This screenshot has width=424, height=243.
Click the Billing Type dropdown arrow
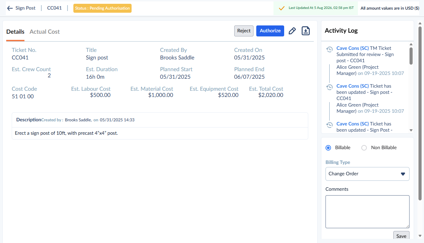(403, 174)
